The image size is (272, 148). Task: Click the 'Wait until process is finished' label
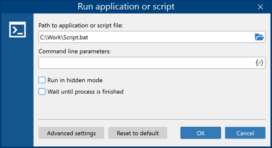85,92
